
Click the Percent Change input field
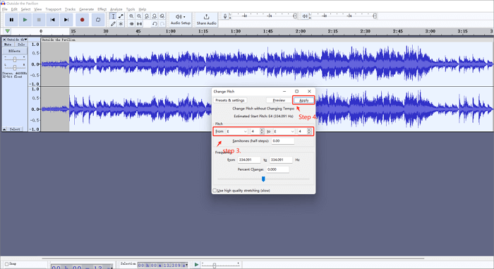[277, 169]
